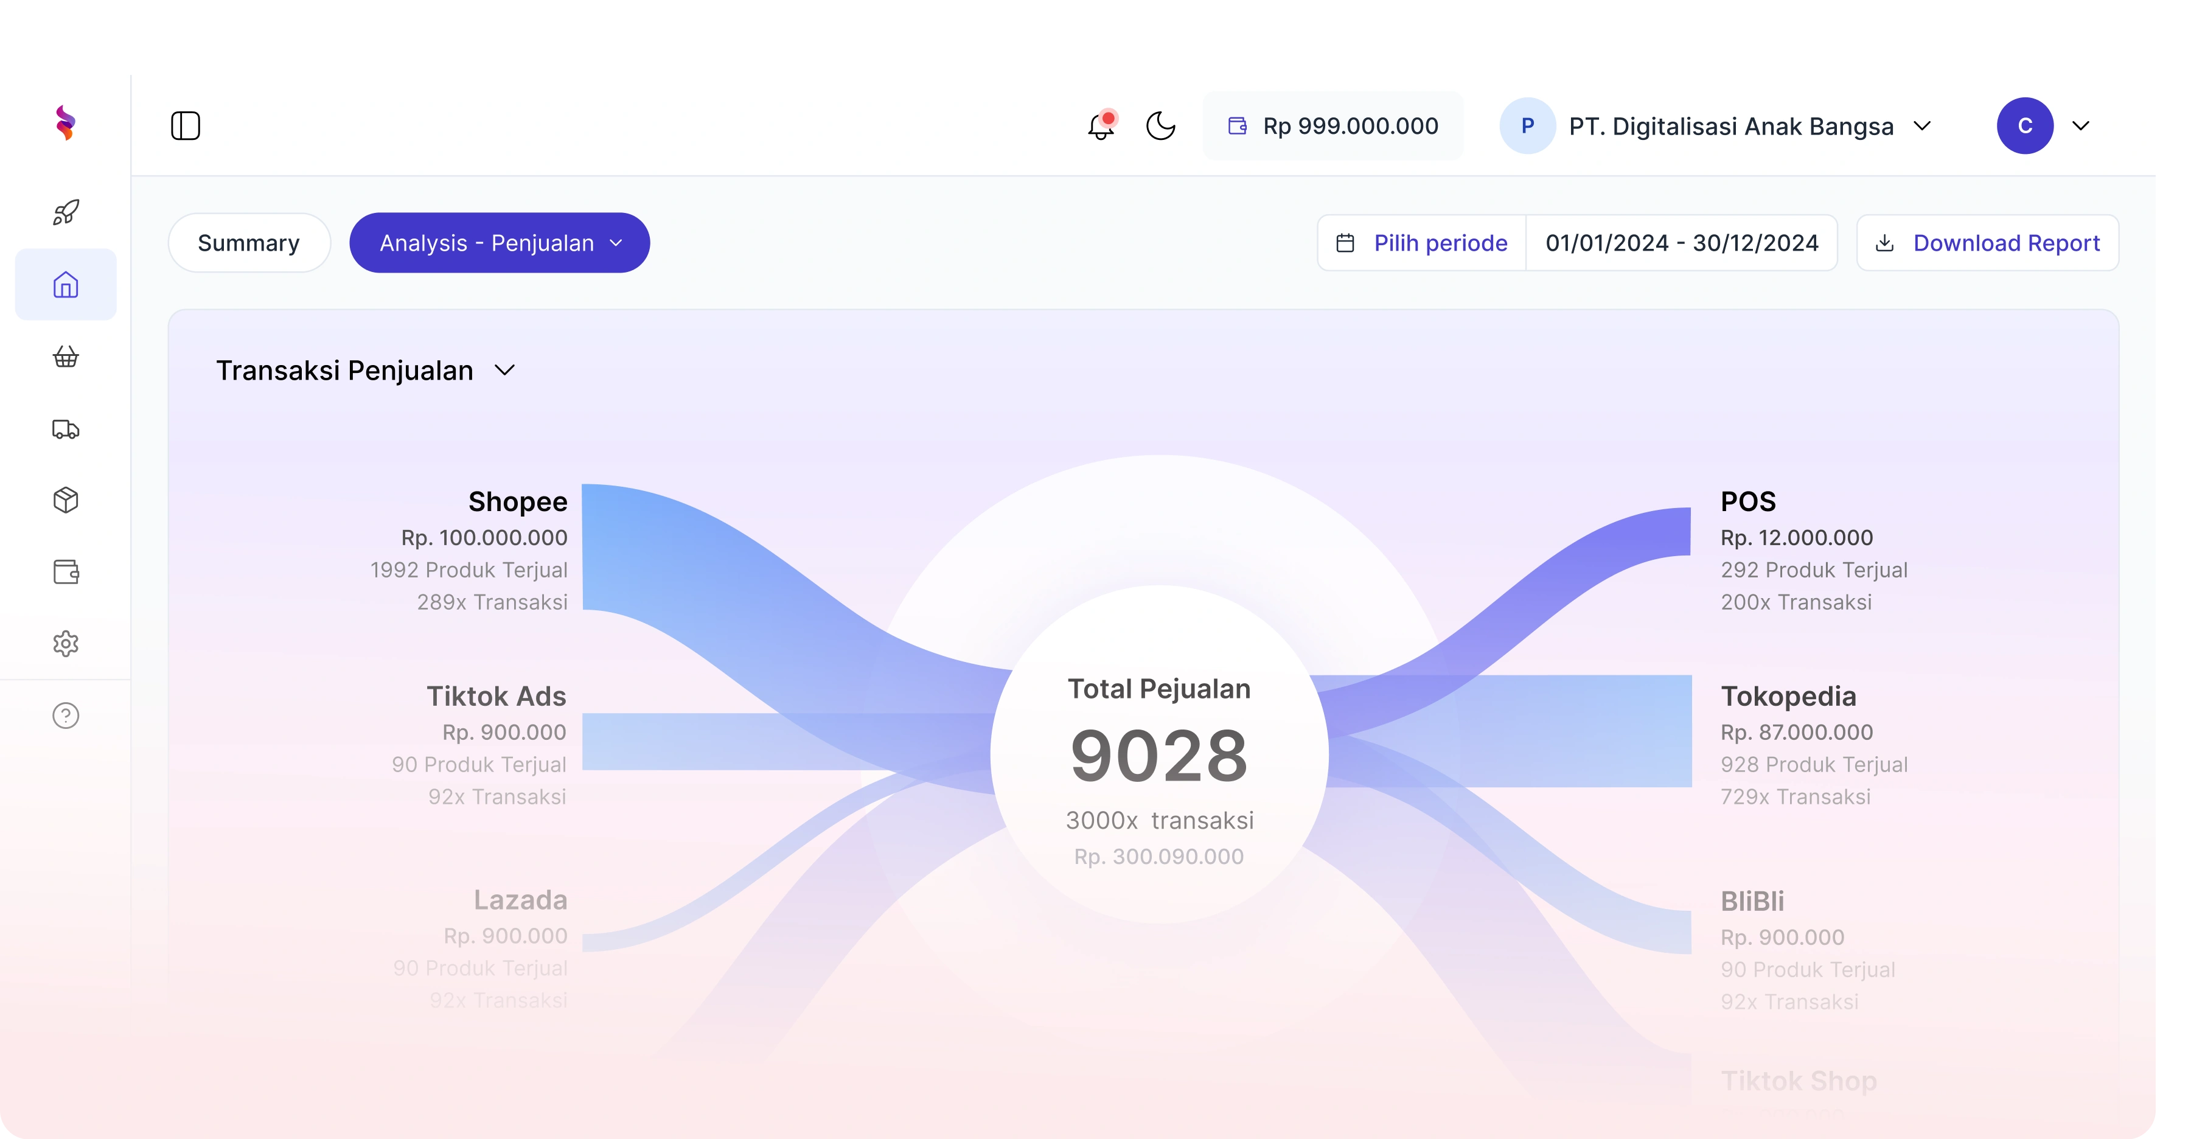2205x1139 pixels.
Task: Toggle the sidebar collapse panel icon
Action: pyautogui.click(x=186, y=126)
